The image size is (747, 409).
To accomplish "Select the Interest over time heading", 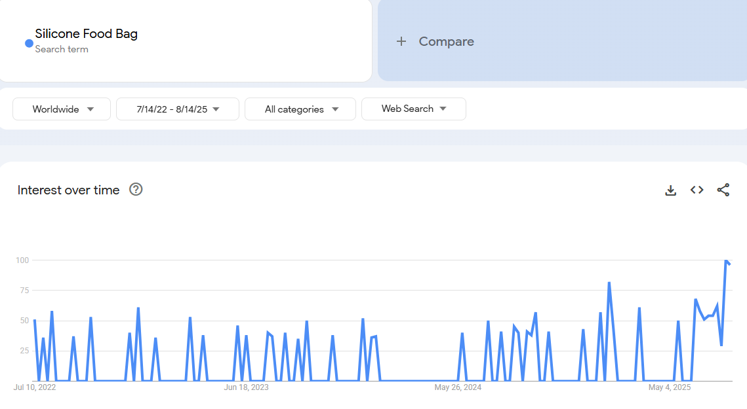I will point(68,190).
